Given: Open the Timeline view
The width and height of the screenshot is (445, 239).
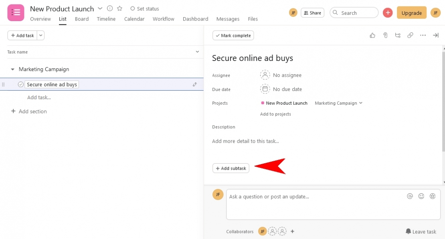Looking at the screenshot, I should (x=106, y=19).
